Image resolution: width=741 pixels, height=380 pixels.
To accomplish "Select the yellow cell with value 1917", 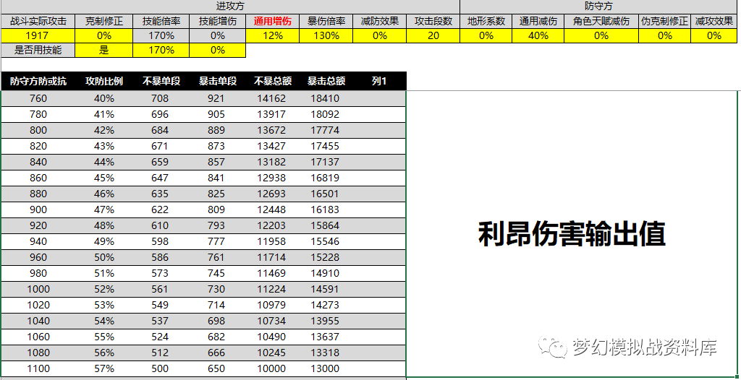I will tap(38, 36).
